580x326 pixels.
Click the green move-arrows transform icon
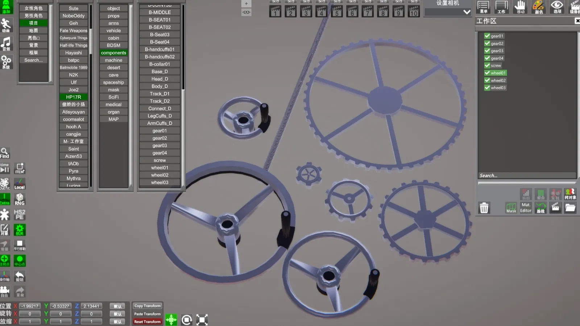pyautogui.click(x=171, y=320)
